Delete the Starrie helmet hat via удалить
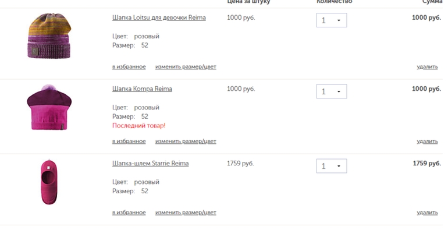The width and height of the screenshot is (448, 230). 427,213
